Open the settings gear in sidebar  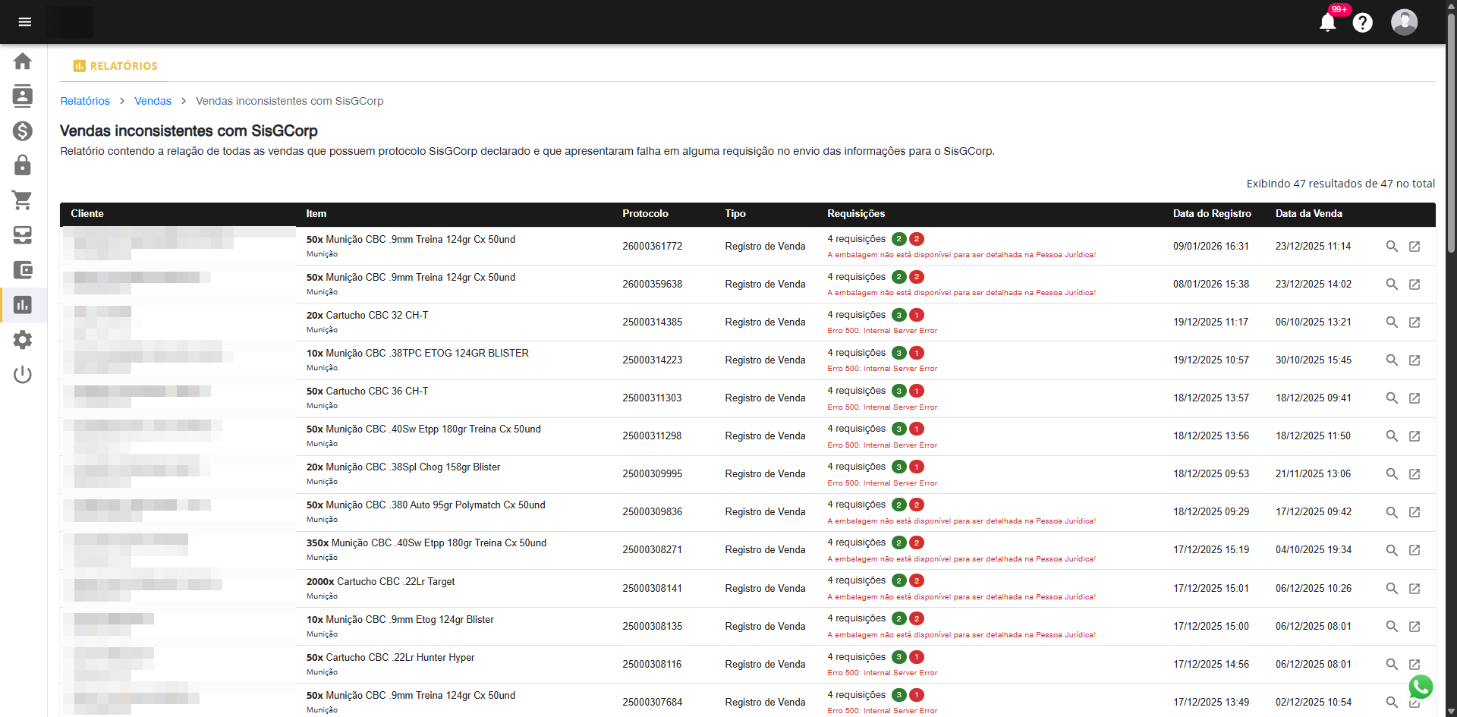[23, 340]
